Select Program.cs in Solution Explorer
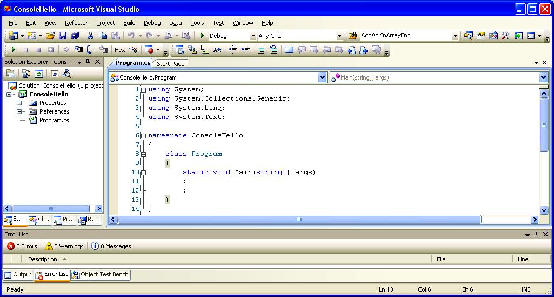Screen dimensions: 554x297 [x=54, y=120]
